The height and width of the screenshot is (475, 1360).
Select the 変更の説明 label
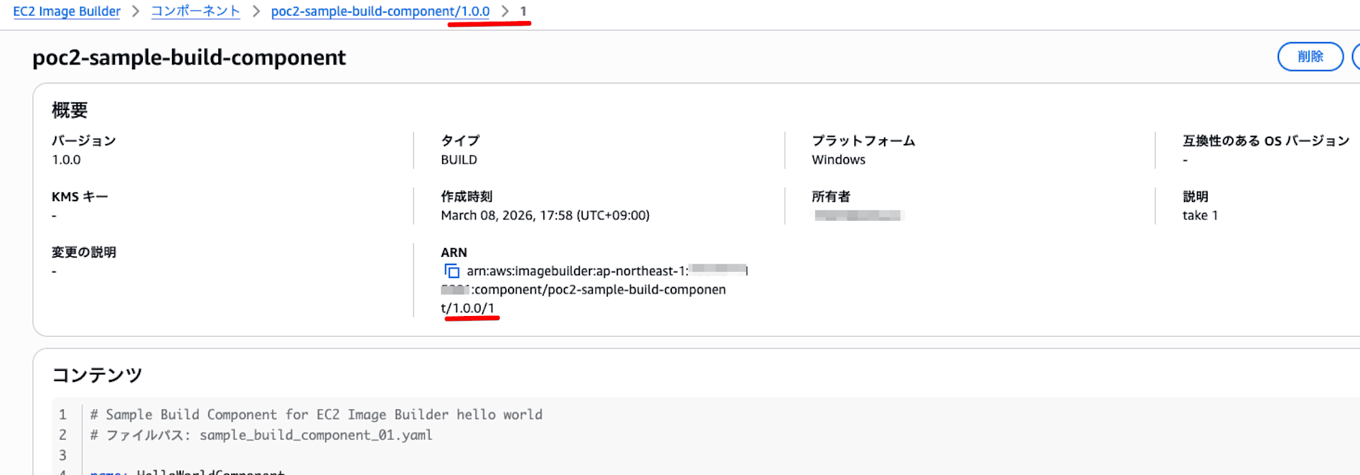click(x=84, y=252)
